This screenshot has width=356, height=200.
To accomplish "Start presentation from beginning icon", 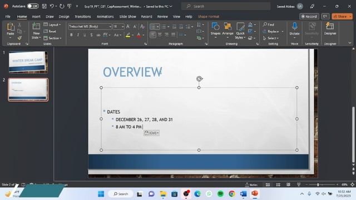I will 70,6.
